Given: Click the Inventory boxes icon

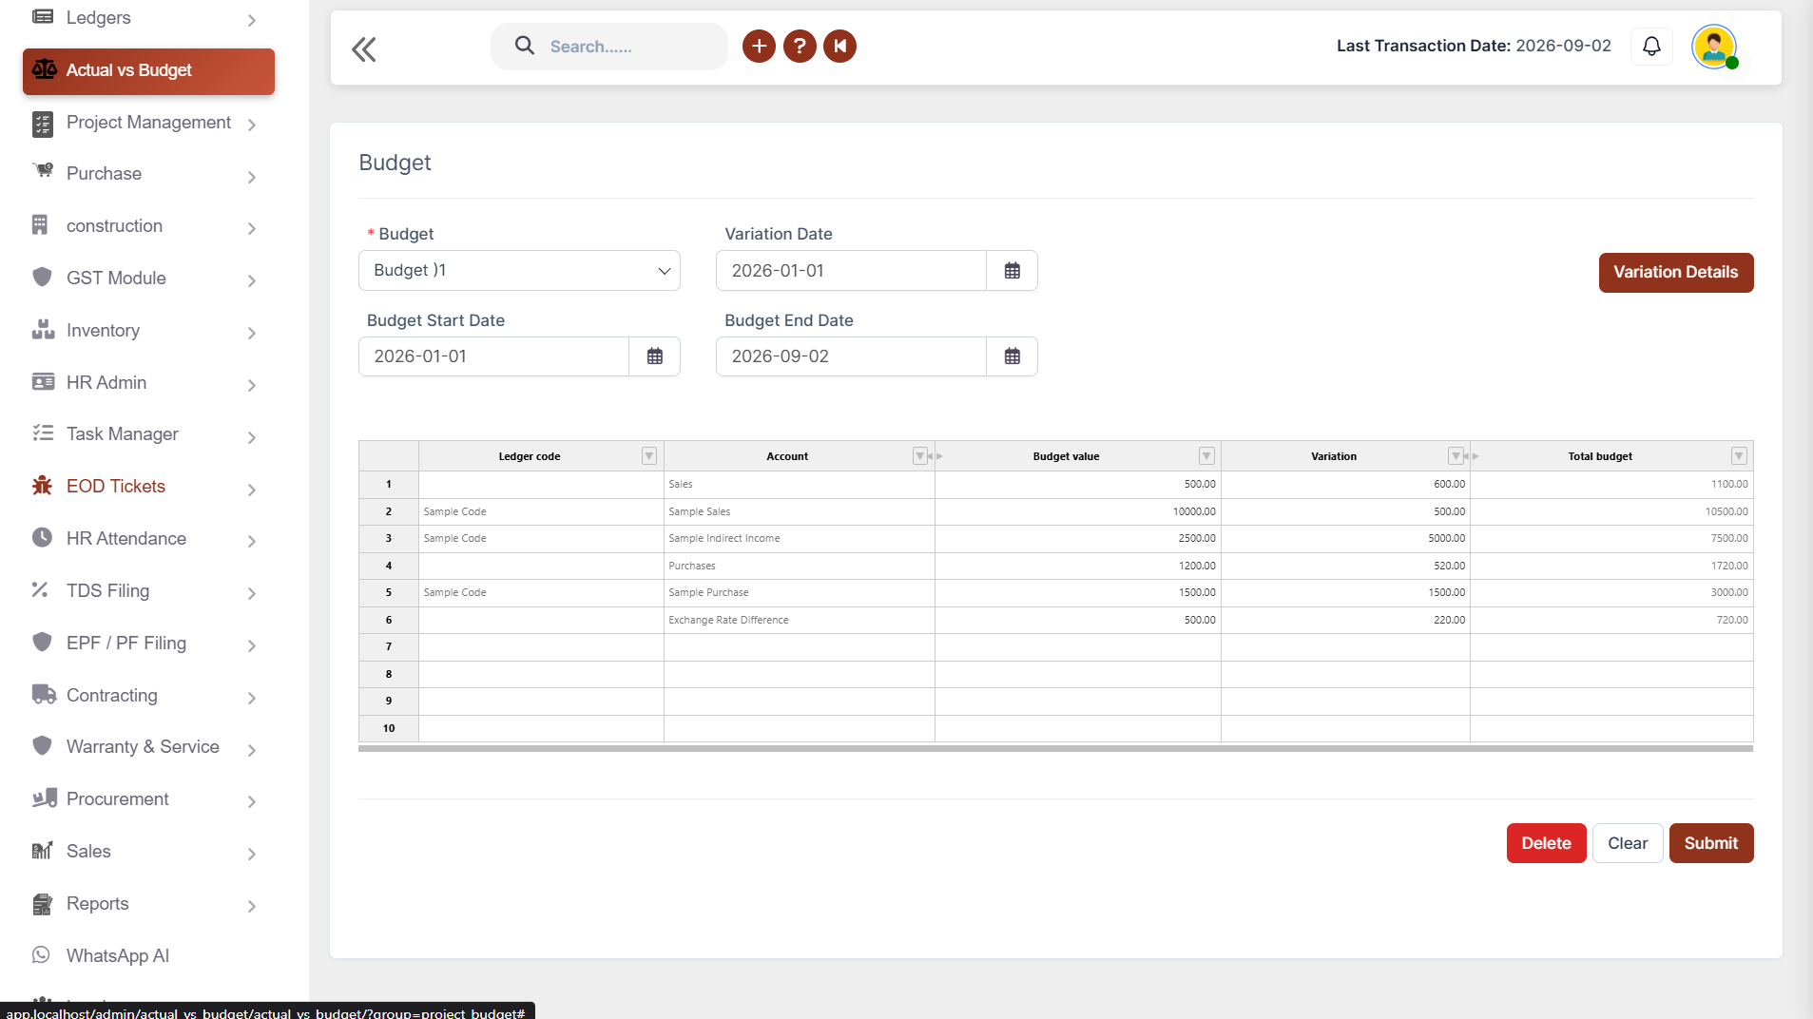Looking at the screenshot, I should (x=43, y=330).
